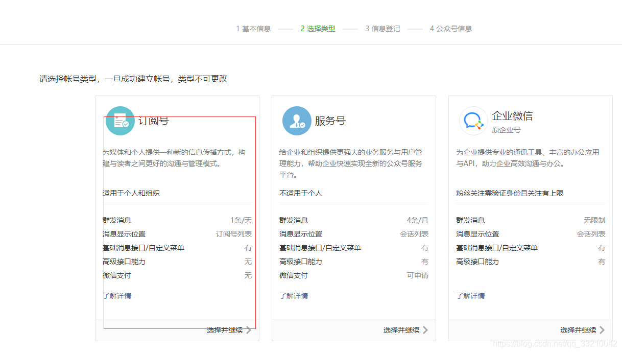Click the arrow beside 服务号's 选择并继续
The image size is (622, 353).
[x=425, y=330]
